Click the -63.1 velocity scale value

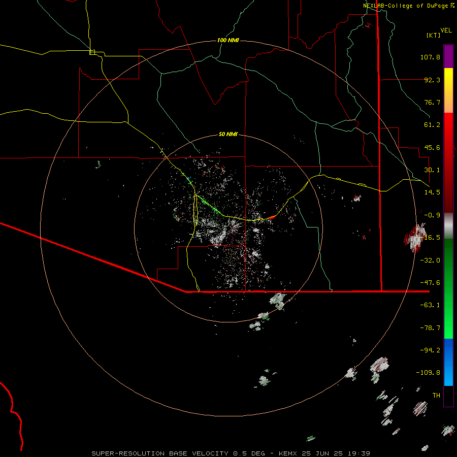[430, 305]
